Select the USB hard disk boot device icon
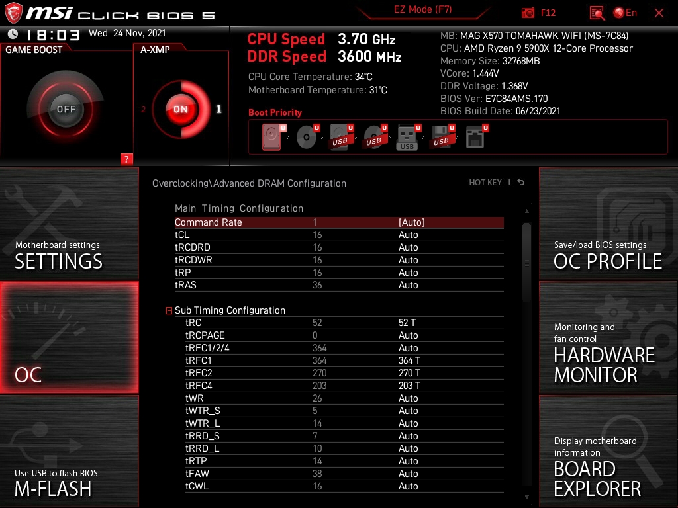This screenshot has width=678, height=508. tap(342, 137)
